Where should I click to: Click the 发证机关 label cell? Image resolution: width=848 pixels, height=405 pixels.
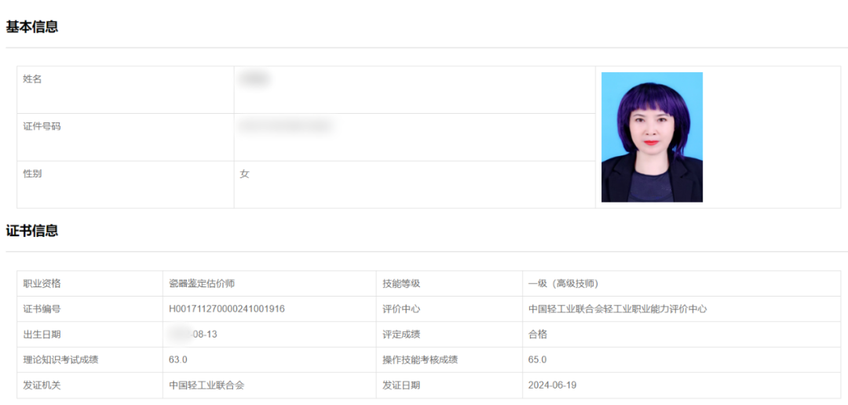[90, 385]
